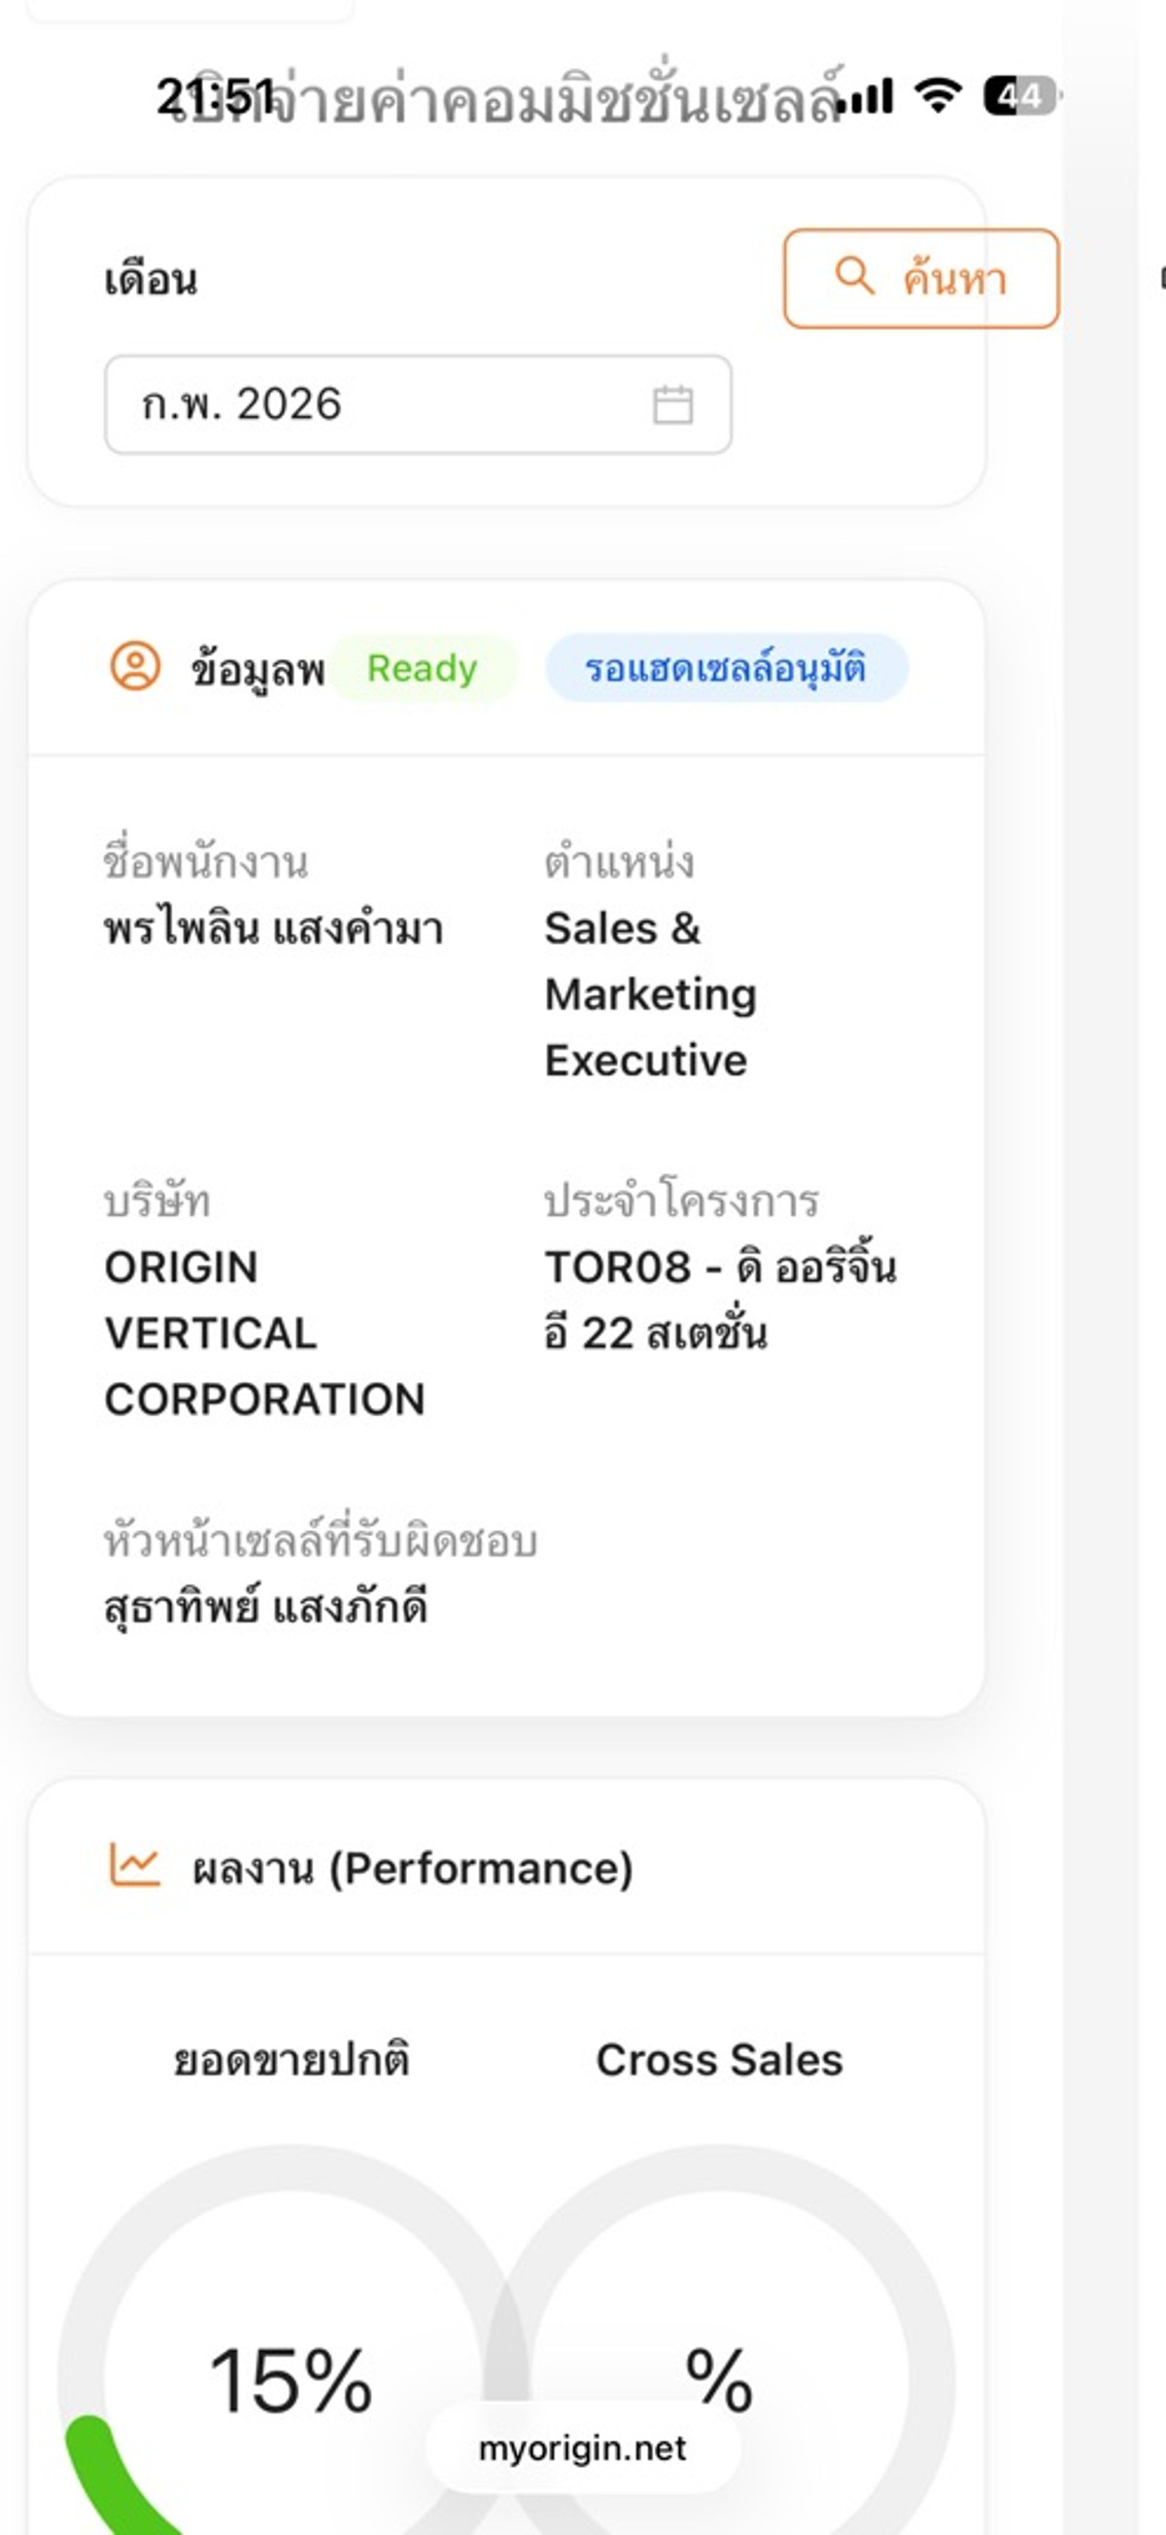The image size is (1166, 2535).
Task: Click the 15% normal sales gauge
Action: tap(291, 2381)
